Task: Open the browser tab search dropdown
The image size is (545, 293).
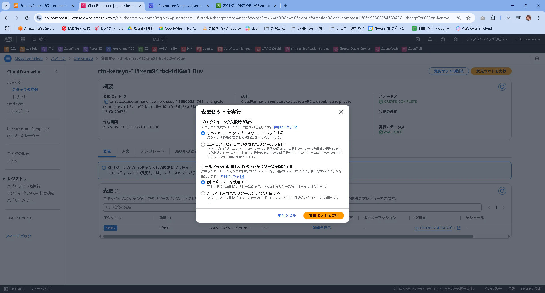Action: click(x=5, y=6)
